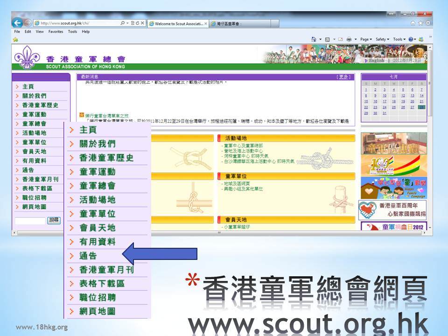448x336 pixels.
Task: Click the 搜尋 search button
Action: pos(54,220)
